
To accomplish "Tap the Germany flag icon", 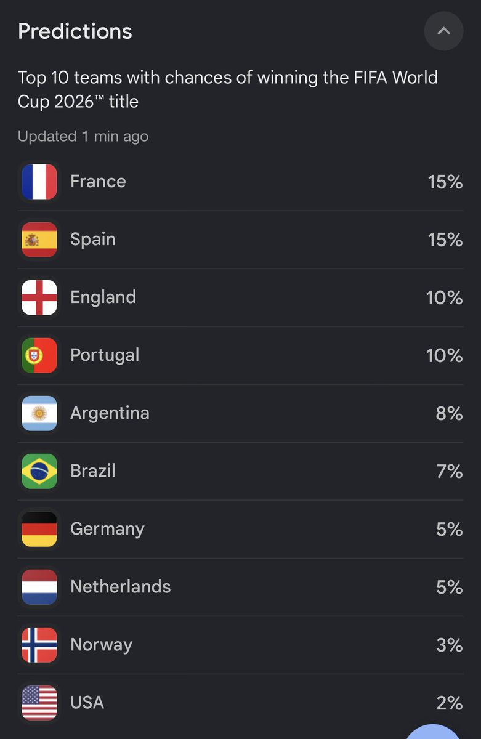I will (x=39, y=529).
